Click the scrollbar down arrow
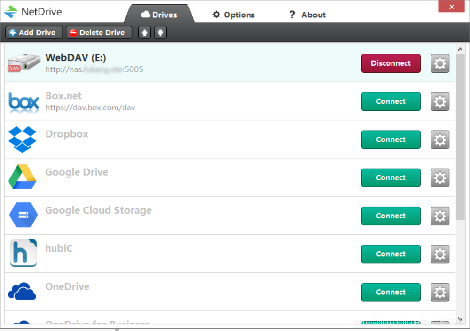This screenshot has height=331, width=470. pyautogui.click(x=460, y=319)
